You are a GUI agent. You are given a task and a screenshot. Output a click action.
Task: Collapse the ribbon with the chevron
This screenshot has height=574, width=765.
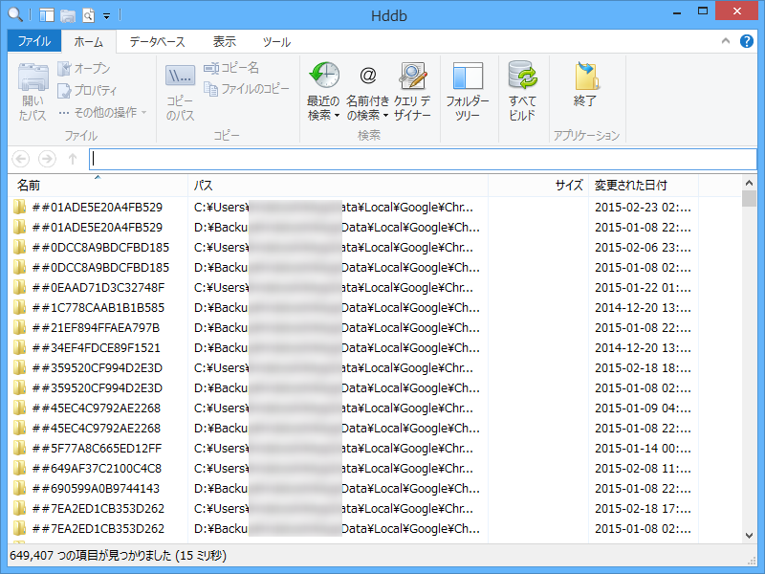[x=726, y=41]
